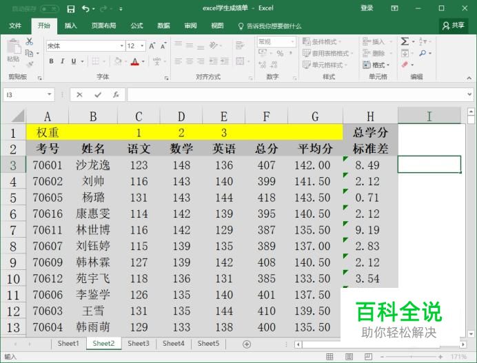Screen dimensions: 477x363
Task: Switch to the 页面布局 ribbon tab
Action: [x=103, y=26]
